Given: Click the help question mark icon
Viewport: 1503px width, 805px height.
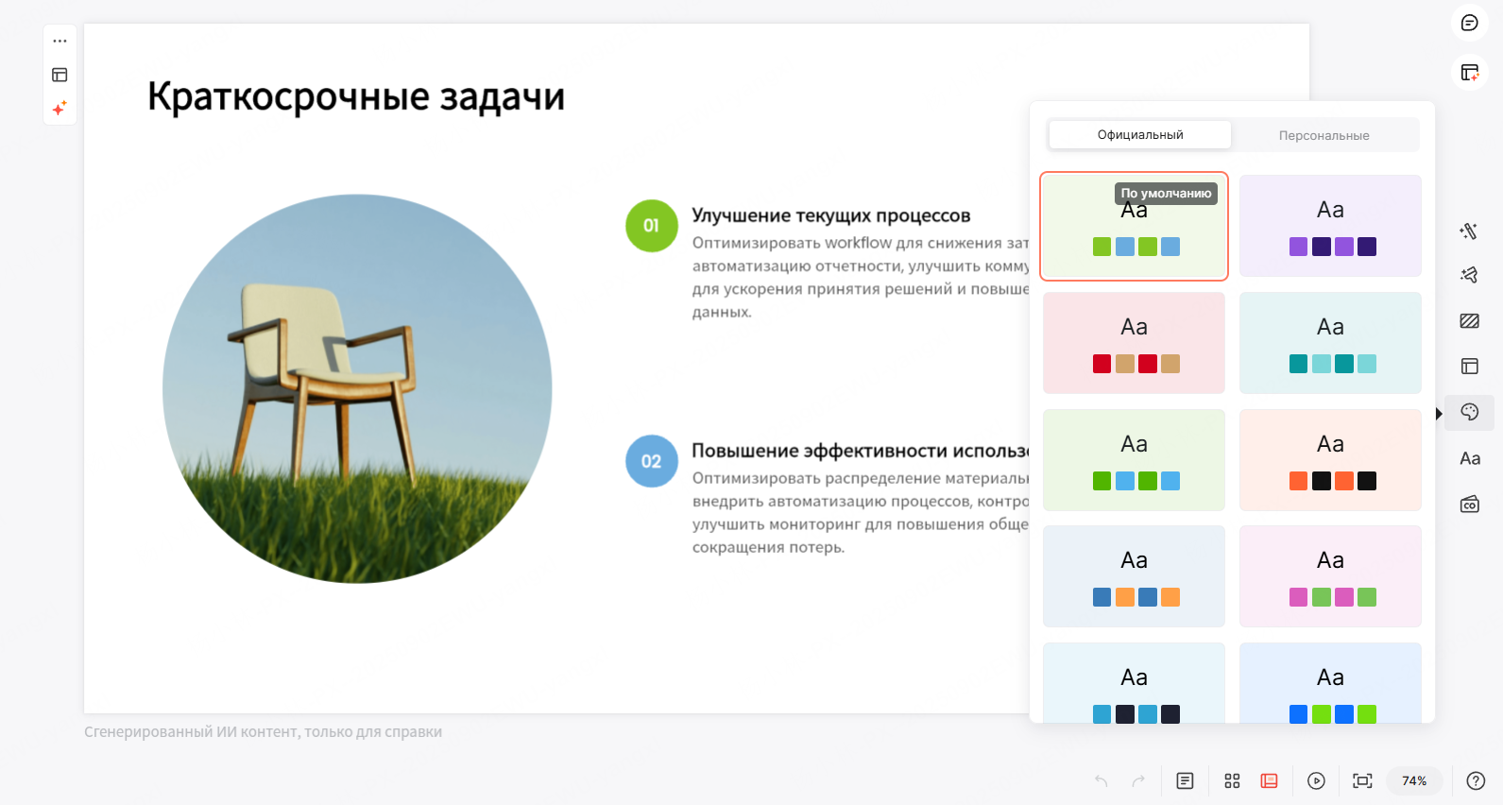Looking at the screenshot, I should (1475, 780).
